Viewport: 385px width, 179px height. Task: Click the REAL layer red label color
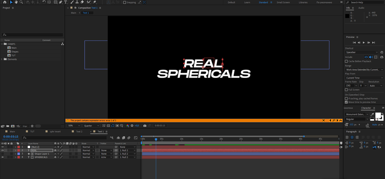(19, 150)
